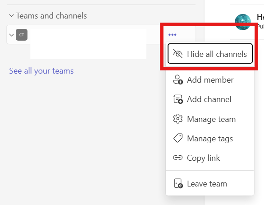The image size is (264, 205).
Task: Click the teal profile picture thumbnail
Action: [243, 22]
